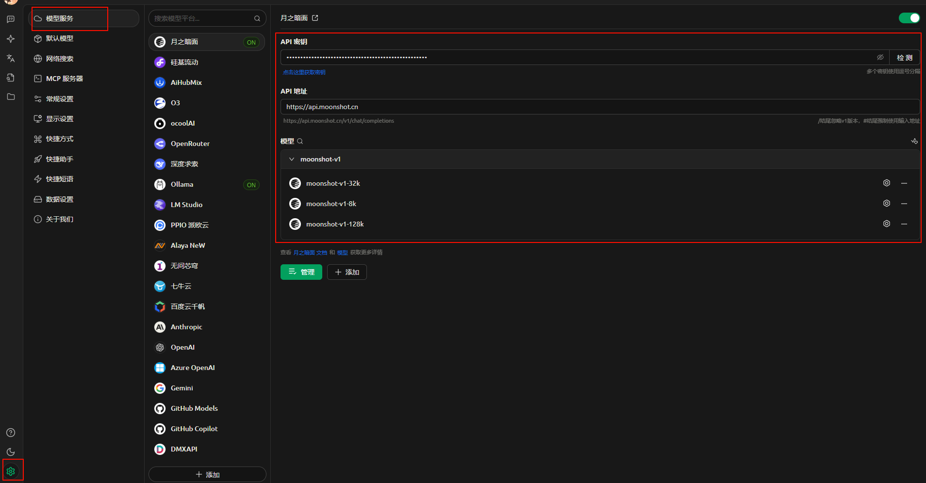This screenshot has width=926, height=483.
Task: Click 检测 button to test API key
Action: tap(904, 58)
